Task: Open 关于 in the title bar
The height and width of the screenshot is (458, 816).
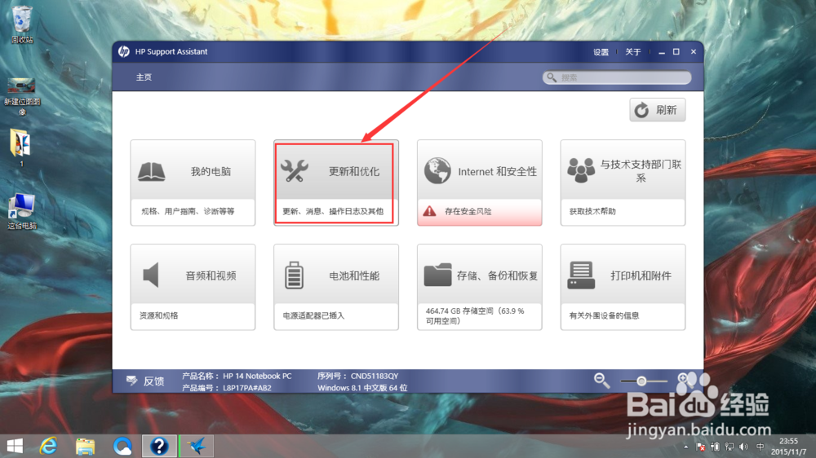Action: (x=633, y=52)
